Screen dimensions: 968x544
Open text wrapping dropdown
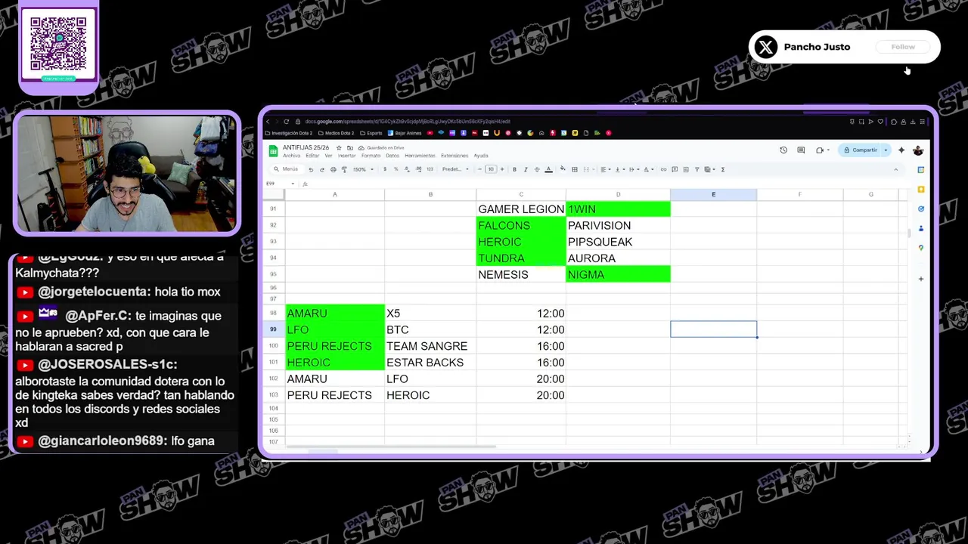click(x=634, y=169)
